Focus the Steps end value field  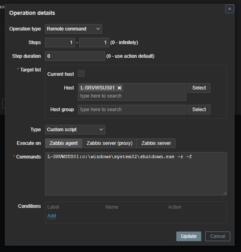(x=94, y=43)
